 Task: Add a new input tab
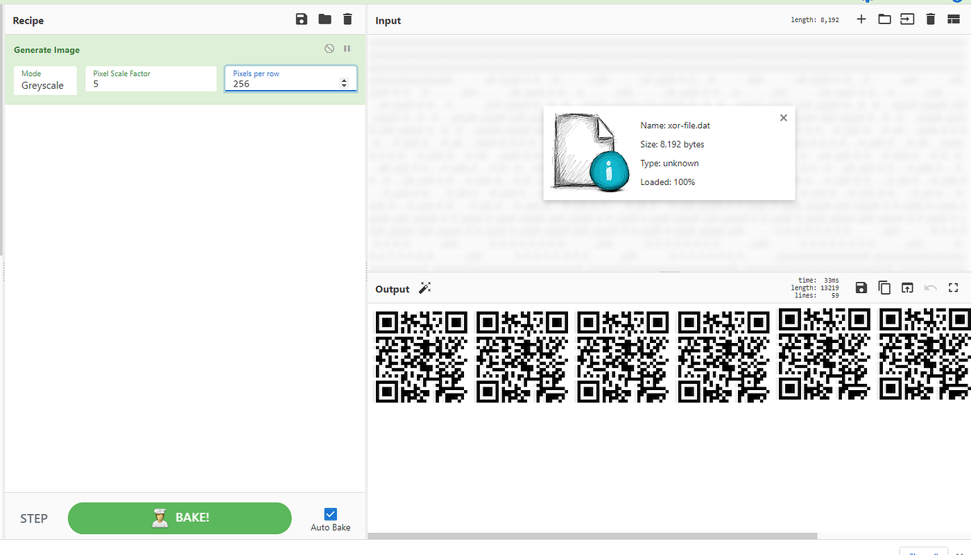point(861,19)
